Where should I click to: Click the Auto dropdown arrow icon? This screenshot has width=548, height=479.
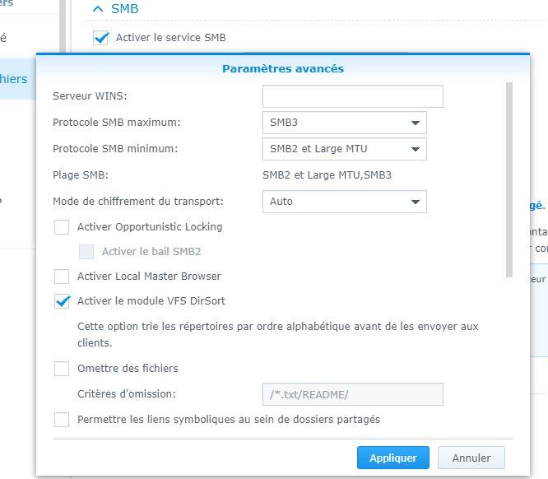tap(415, 202)
